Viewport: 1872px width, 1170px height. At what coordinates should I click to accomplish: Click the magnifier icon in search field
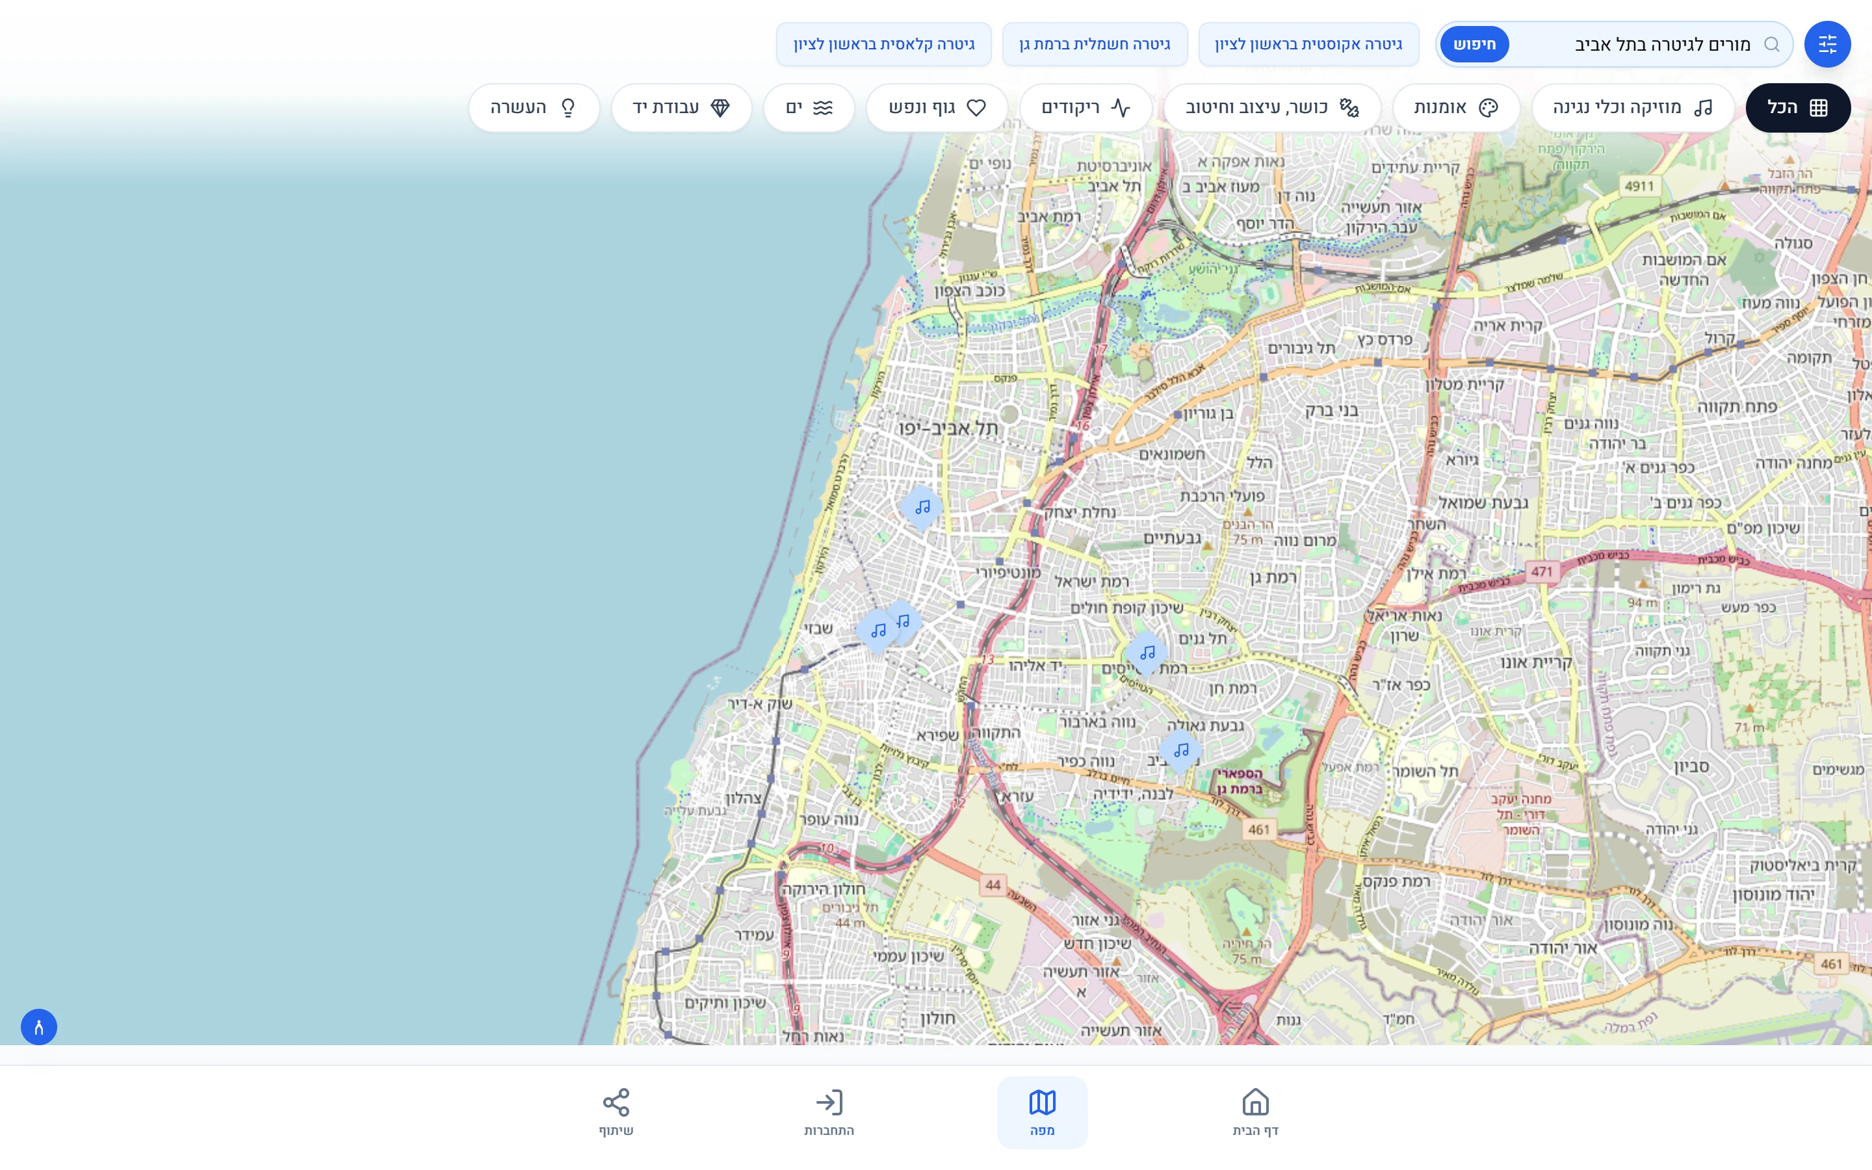[x=1771, y=44]
